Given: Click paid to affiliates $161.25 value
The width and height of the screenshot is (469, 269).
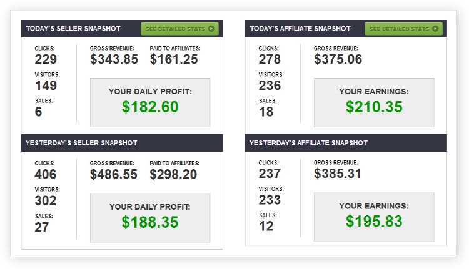Looking at the screenshot, I should click(174, 59).
